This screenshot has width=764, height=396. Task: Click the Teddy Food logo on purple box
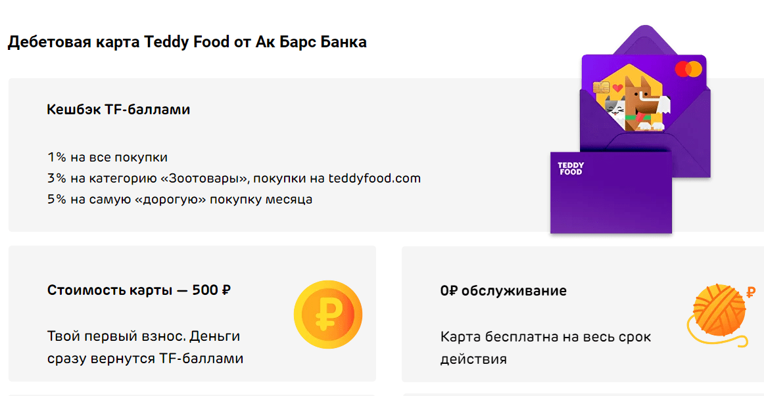[x=570, y=167]
